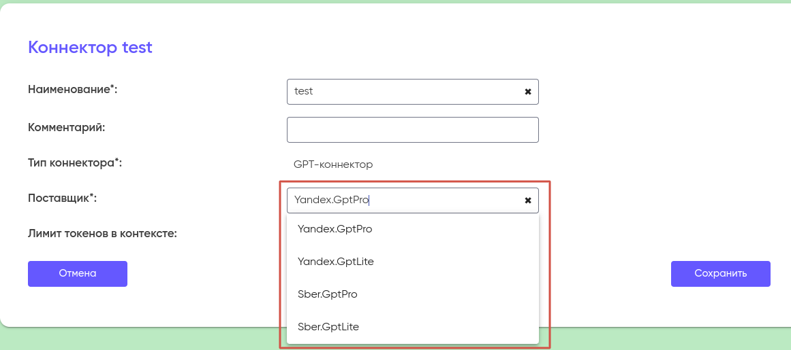Choose Yandex.GptLite in the provider list
This screenshot has width=791, height=350.
point(335,262)
